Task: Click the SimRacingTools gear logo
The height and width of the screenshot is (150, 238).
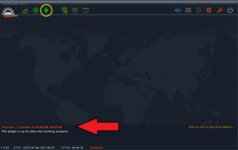Action: point(9,12)
